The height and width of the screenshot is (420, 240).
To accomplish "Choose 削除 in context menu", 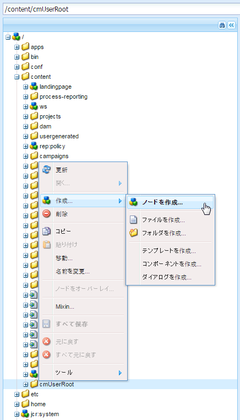I will pos(83,214).
